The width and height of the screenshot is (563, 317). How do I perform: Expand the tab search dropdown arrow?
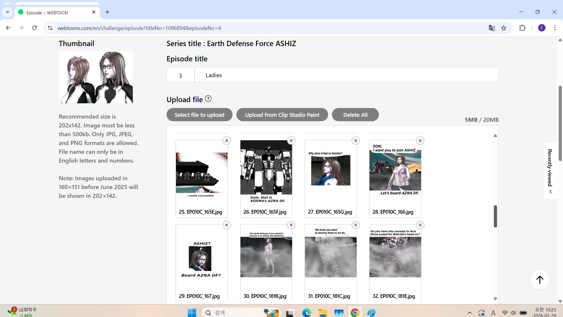[8, 12]
